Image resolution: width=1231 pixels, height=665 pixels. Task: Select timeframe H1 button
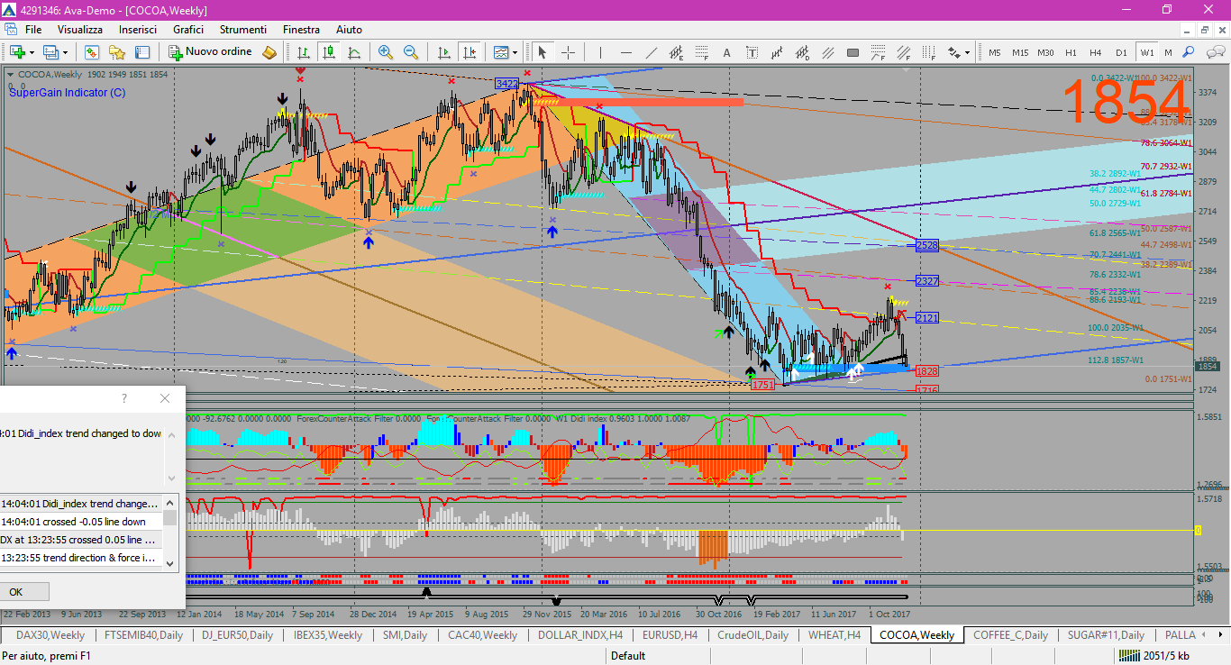(1071, 52)
